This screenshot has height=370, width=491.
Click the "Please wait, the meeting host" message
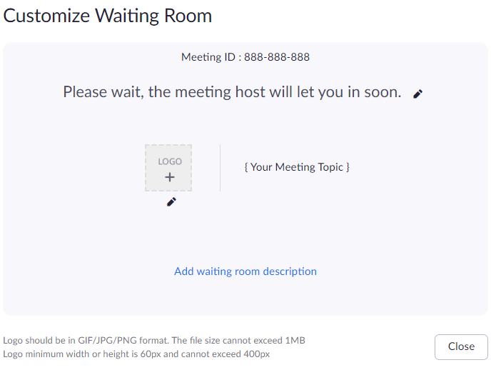click(x=232, y=92)
